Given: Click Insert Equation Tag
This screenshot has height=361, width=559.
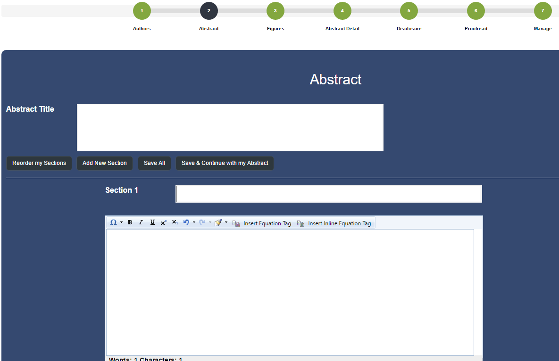Looking at the screenshot, I should (262, 223).
